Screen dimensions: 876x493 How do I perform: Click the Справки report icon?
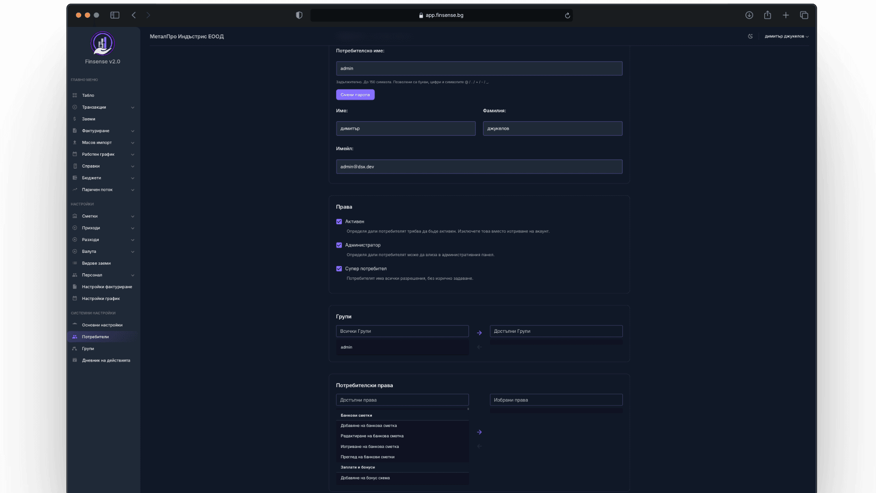pyautogui.click(x=75, y=166)
